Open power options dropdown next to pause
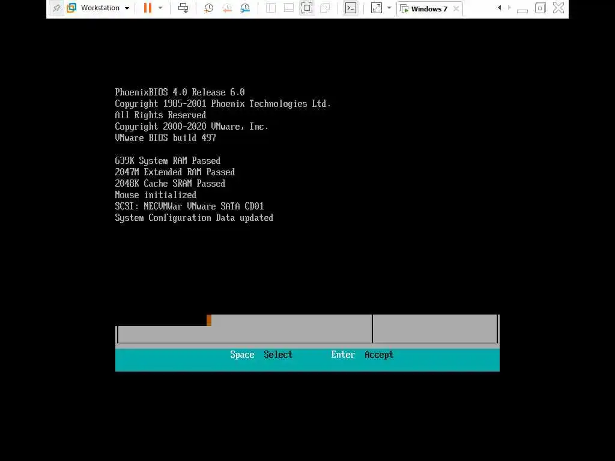The image size is (615, 461). (160, 8)
